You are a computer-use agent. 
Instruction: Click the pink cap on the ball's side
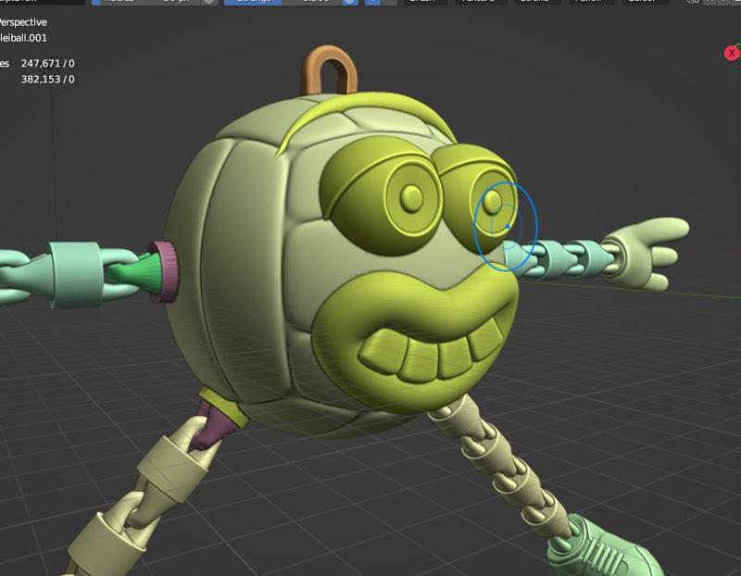click(164, 271)
